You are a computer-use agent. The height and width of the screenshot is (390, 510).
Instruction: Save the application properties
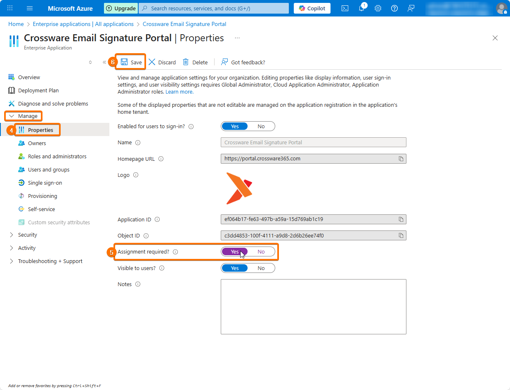tap(131, 62)
